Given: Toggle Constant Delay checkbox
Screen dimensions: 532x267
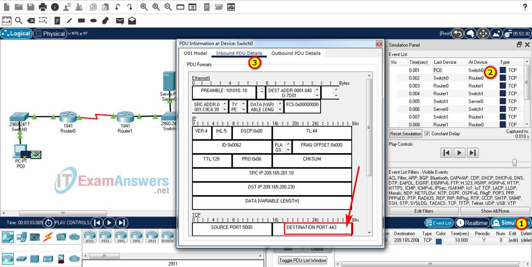Looking at the screenshot, I should tap(427, 133).
